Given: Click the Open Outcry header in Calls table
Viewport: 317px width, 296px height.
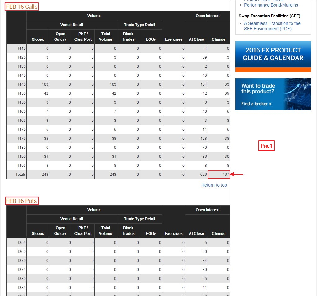Looking at the screenshot, I should click(x=60, y=36).
